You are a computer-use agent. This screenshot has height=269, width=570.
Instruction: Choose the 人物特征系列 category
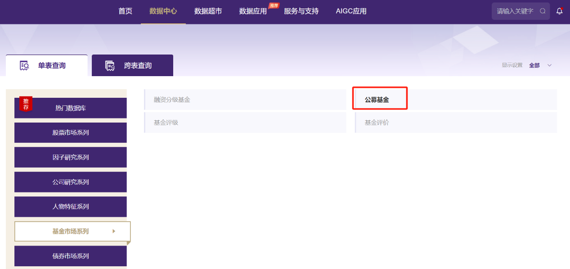tap(71, 207)
